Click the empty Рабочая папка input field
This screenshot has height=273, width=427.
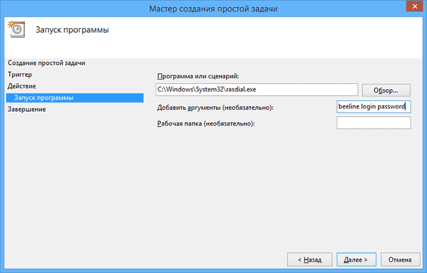(373, 123)
